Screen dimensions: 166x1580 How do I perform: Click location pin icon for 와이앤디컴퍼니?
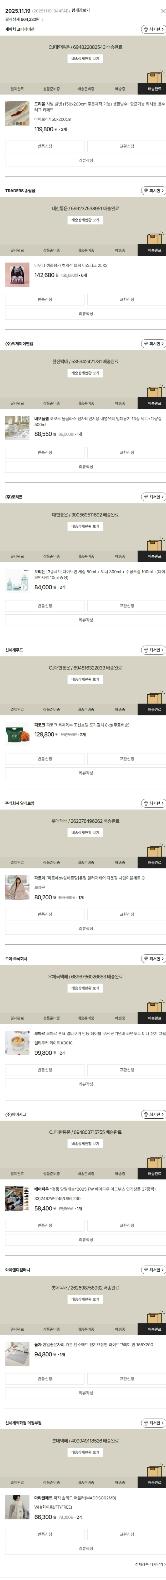point(146,1270)
